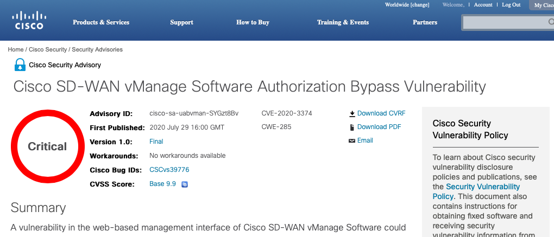Click the Cisco Security Advisory lock icon

[x=20, y=65]
